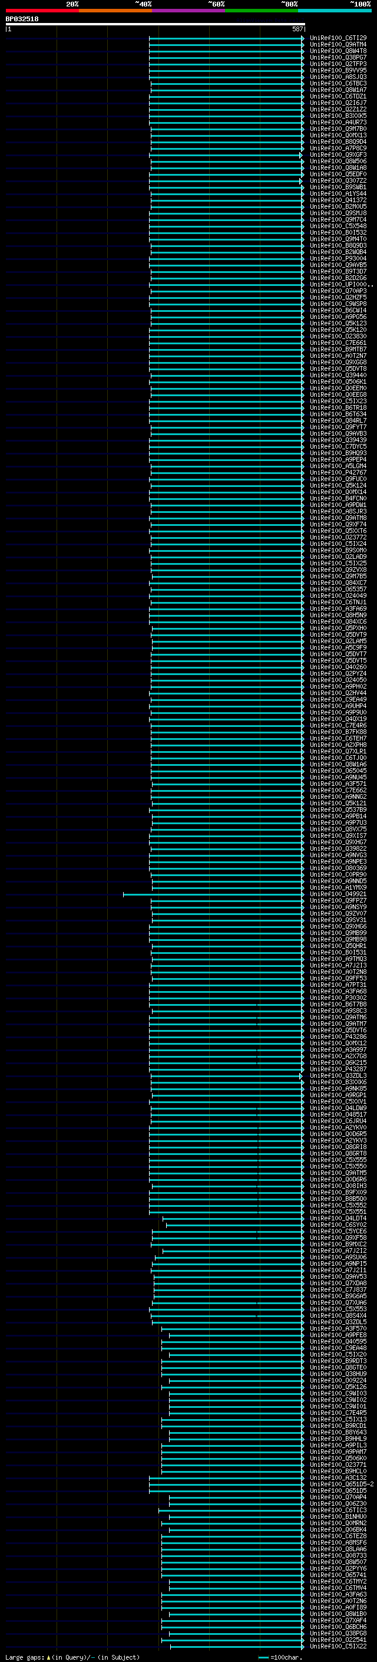Click the query end position 587
This screenshot has width=377, height=1662.
point(297,29)
